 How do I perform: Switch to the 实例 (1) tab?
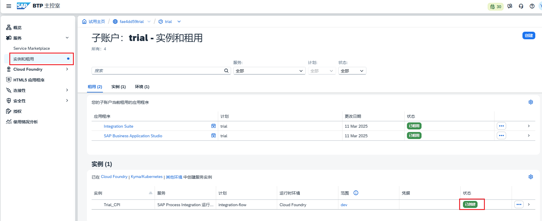pyautogui.click(x=118, y=87)
